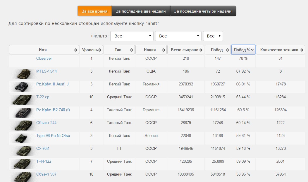Click the Pz.Kpfw. B2 740 (f) tank icon
Screen dimensions: 308x182
(x=23, y=112)
